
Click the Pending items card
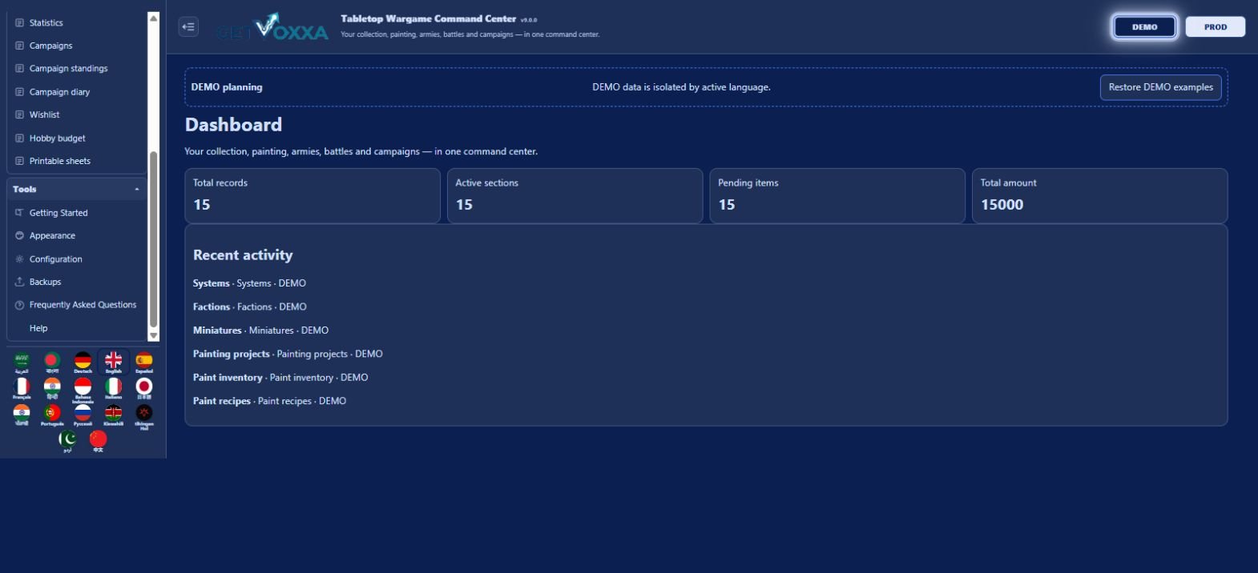click(x=837, y=195)
